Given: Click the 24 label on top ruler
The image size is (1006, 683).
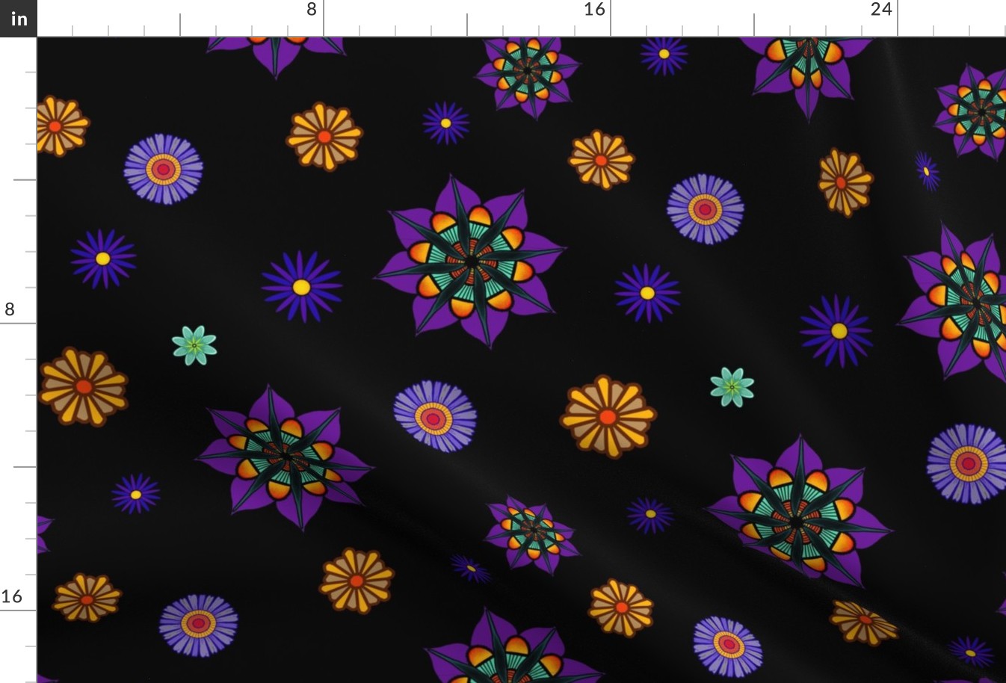Looking at the screenshot, I should [x=881, y=10].
